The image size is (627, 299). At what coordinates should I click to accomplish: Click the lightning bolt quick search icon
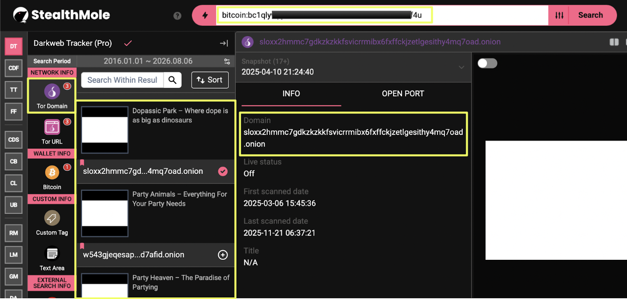[x=205, y=15]
